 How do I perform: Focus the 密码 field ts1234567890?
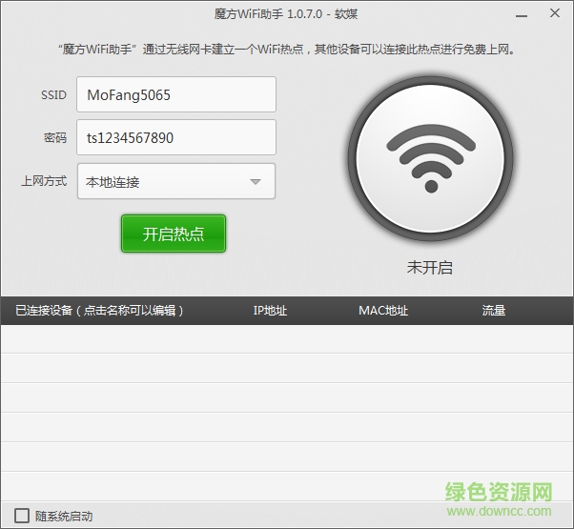tap(176, 137)
